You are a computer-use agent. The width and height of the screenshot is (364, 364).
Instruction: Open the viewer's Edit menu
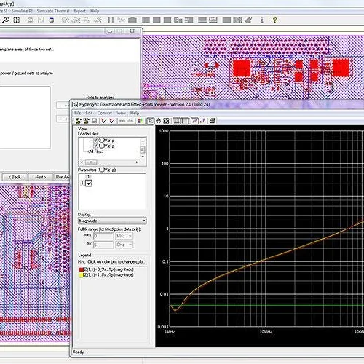point(89,113)
